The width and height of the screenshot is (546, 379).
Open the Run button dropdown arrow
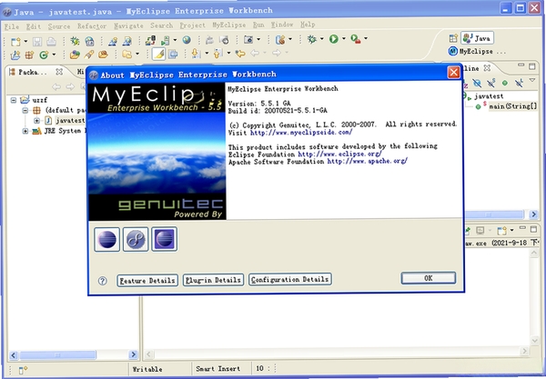[344, 39]
